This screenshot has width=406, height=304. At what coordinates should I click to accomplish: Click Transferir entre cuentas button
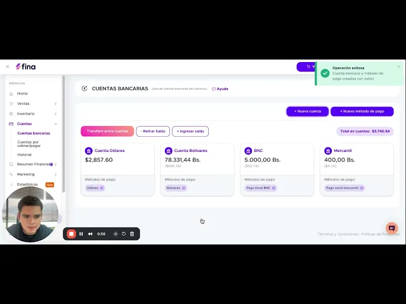click(107, 131)
